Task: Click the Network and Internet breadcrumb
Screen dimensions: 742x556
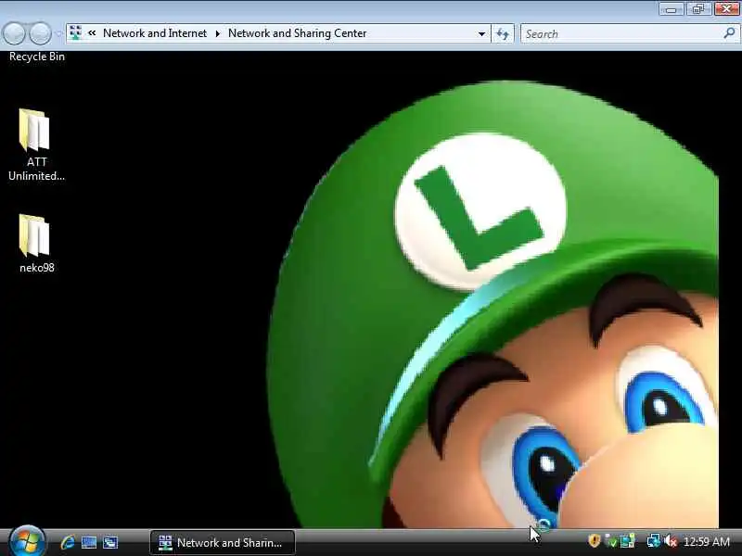Action: pyautogui.click(x=155, y=33)
